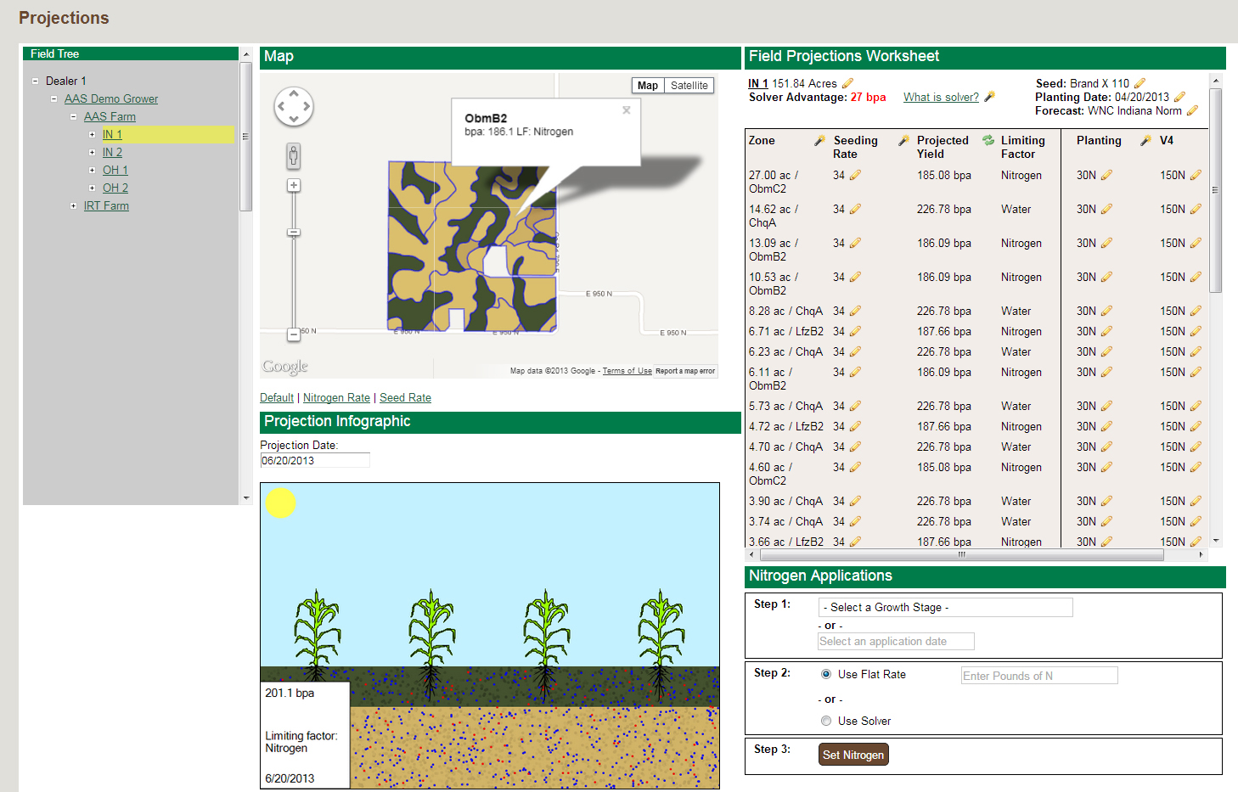Image resolution: width=1238 pixels, height=792 pixels.
Task: Switch map to Satellite view
Action: click(x=689, y=86)
